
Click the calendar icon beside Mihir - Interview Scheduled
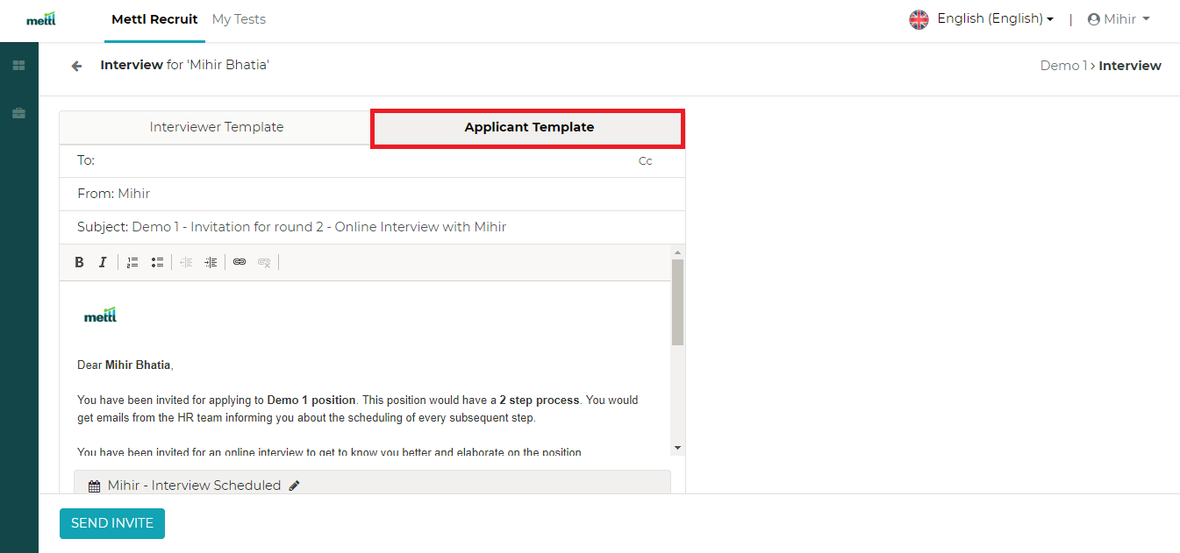tap(95, 486)
